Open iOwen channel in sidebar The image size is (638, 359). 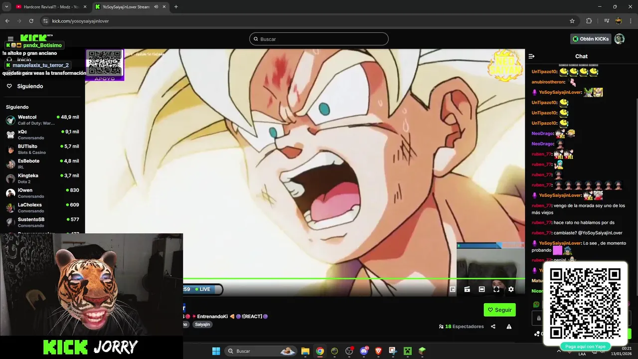pyautogui.click(x=42, y=193)
